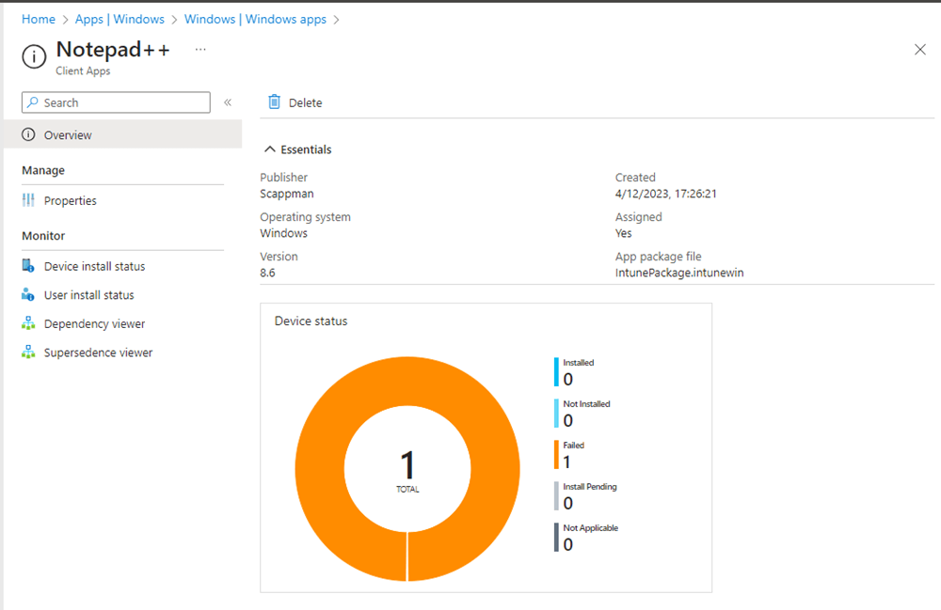Open the Notepad++ ellipsis more options
Image resolution: width=941 pixels, height=610 pixels.
pyautogui.click(x=200, y=50)
